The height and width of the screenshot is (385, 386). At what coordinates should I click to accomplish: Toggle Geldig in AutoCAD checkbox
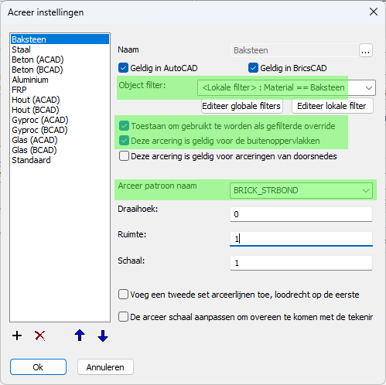coord(123,68)
